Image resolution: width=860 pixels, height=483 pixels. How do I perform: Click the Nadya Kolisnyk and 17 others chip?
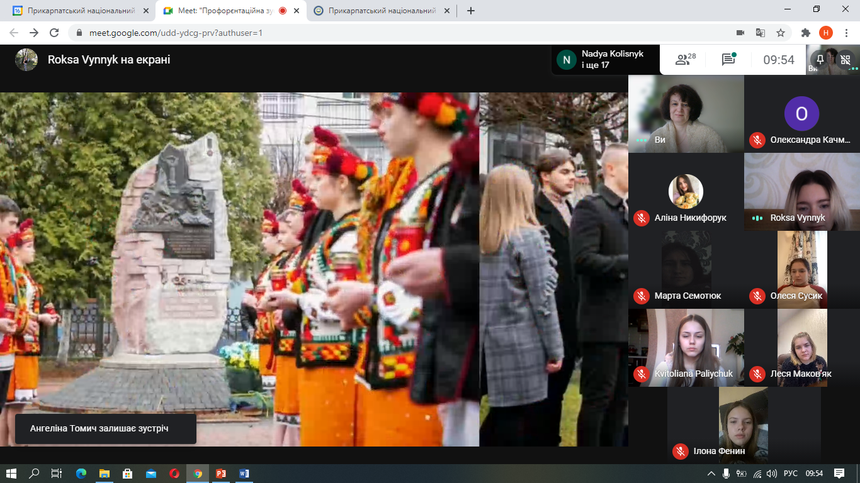605,60
